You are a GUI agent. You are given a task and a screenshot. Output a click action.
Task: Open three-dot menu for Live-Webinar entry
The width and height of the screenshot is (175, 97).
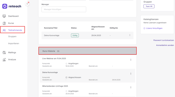[x=131, y=60]
